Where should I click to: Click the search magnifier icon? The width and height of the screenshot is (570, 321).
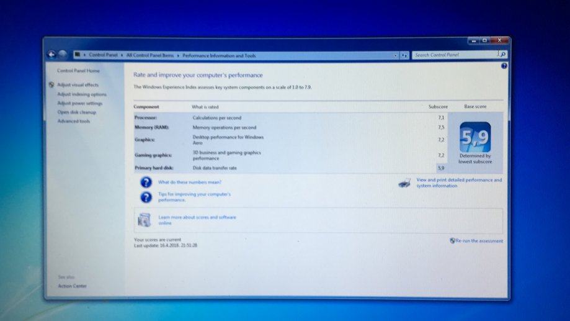503,55
